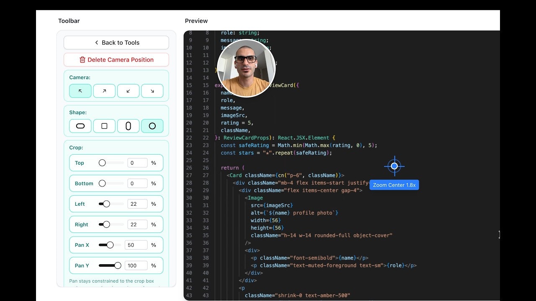Click code line 'const safeRating = Math.min'
Viewport: 536px width, 301px height.
tap(299, 145)
